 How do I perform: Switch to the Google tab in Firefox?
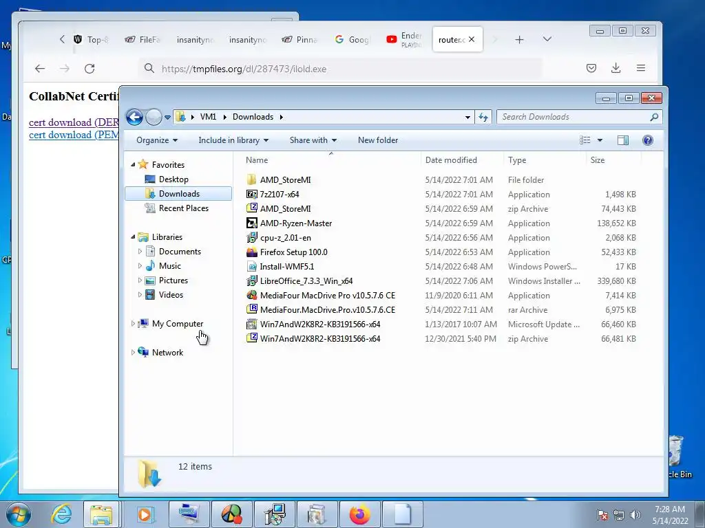pos(352,39)
